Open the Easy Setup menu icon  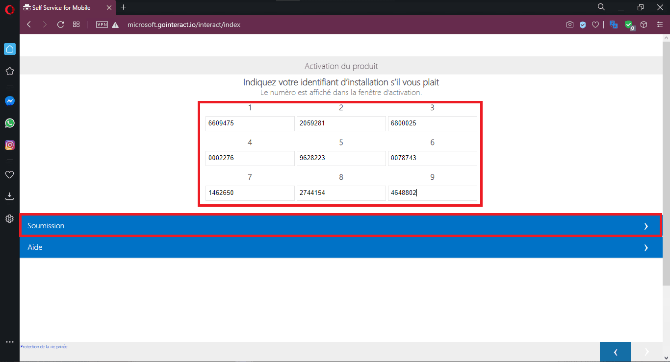click(x=660, y=24)
